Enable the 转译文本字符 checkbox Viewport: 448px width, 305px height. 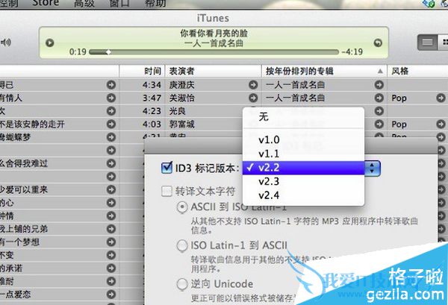tap(167, 191)
